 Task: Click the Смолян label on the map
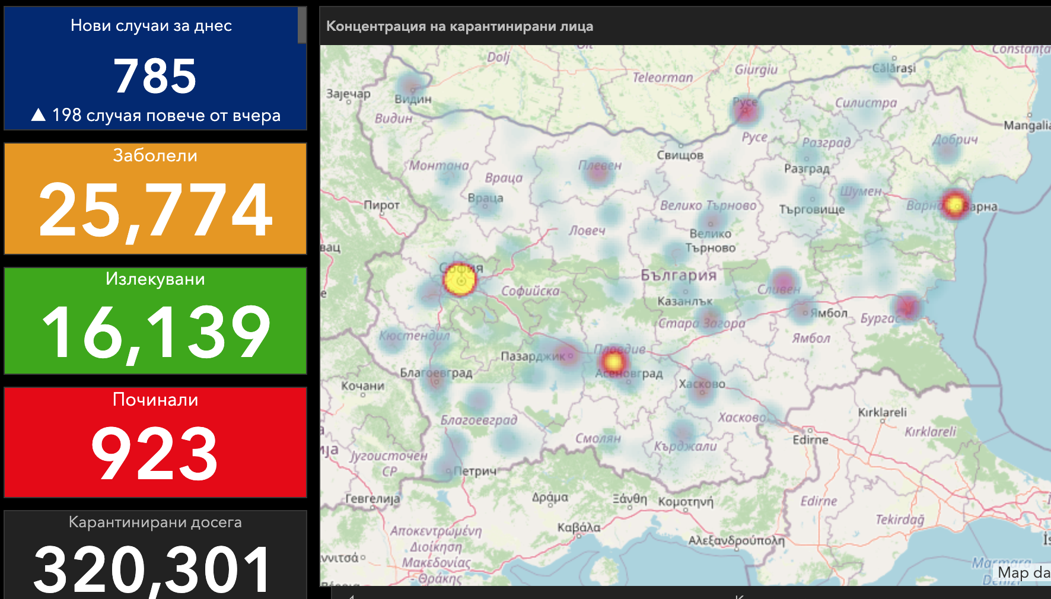tap(598, 438)
